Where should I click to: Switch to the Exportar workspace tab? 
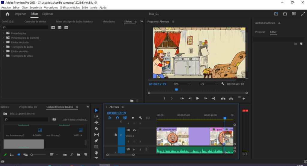(48, 14)
